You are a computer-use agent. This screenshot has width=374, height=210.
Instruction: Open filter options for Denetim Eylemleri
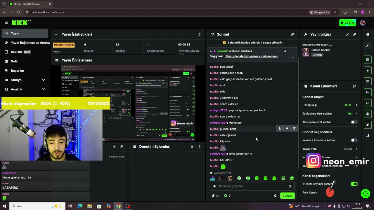192,147
